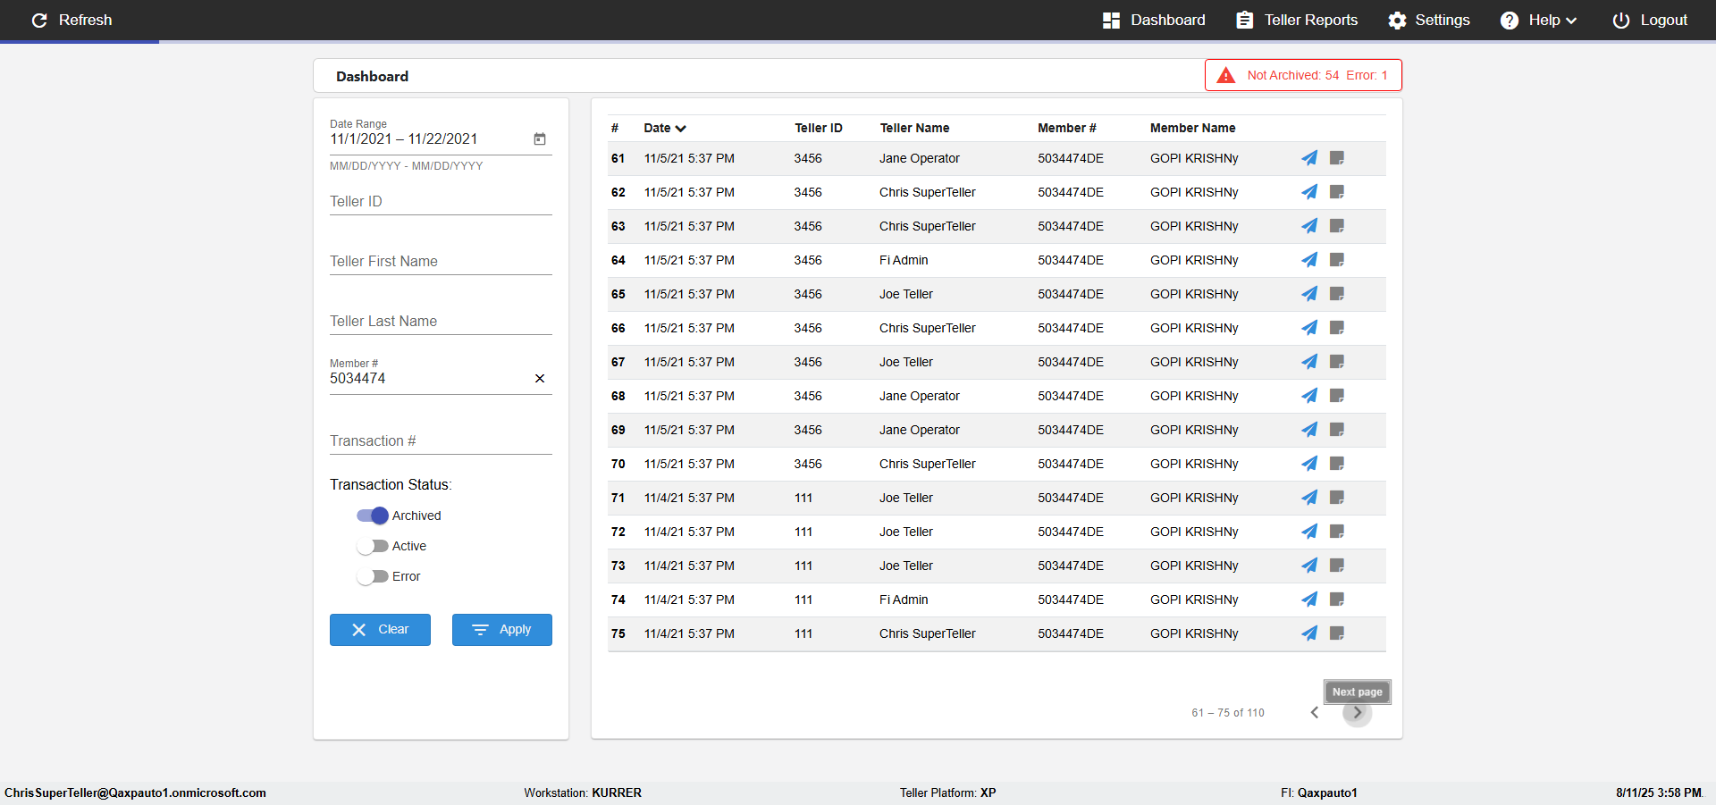Select 'Jane Operator' in row 68

tap(919, 396)
